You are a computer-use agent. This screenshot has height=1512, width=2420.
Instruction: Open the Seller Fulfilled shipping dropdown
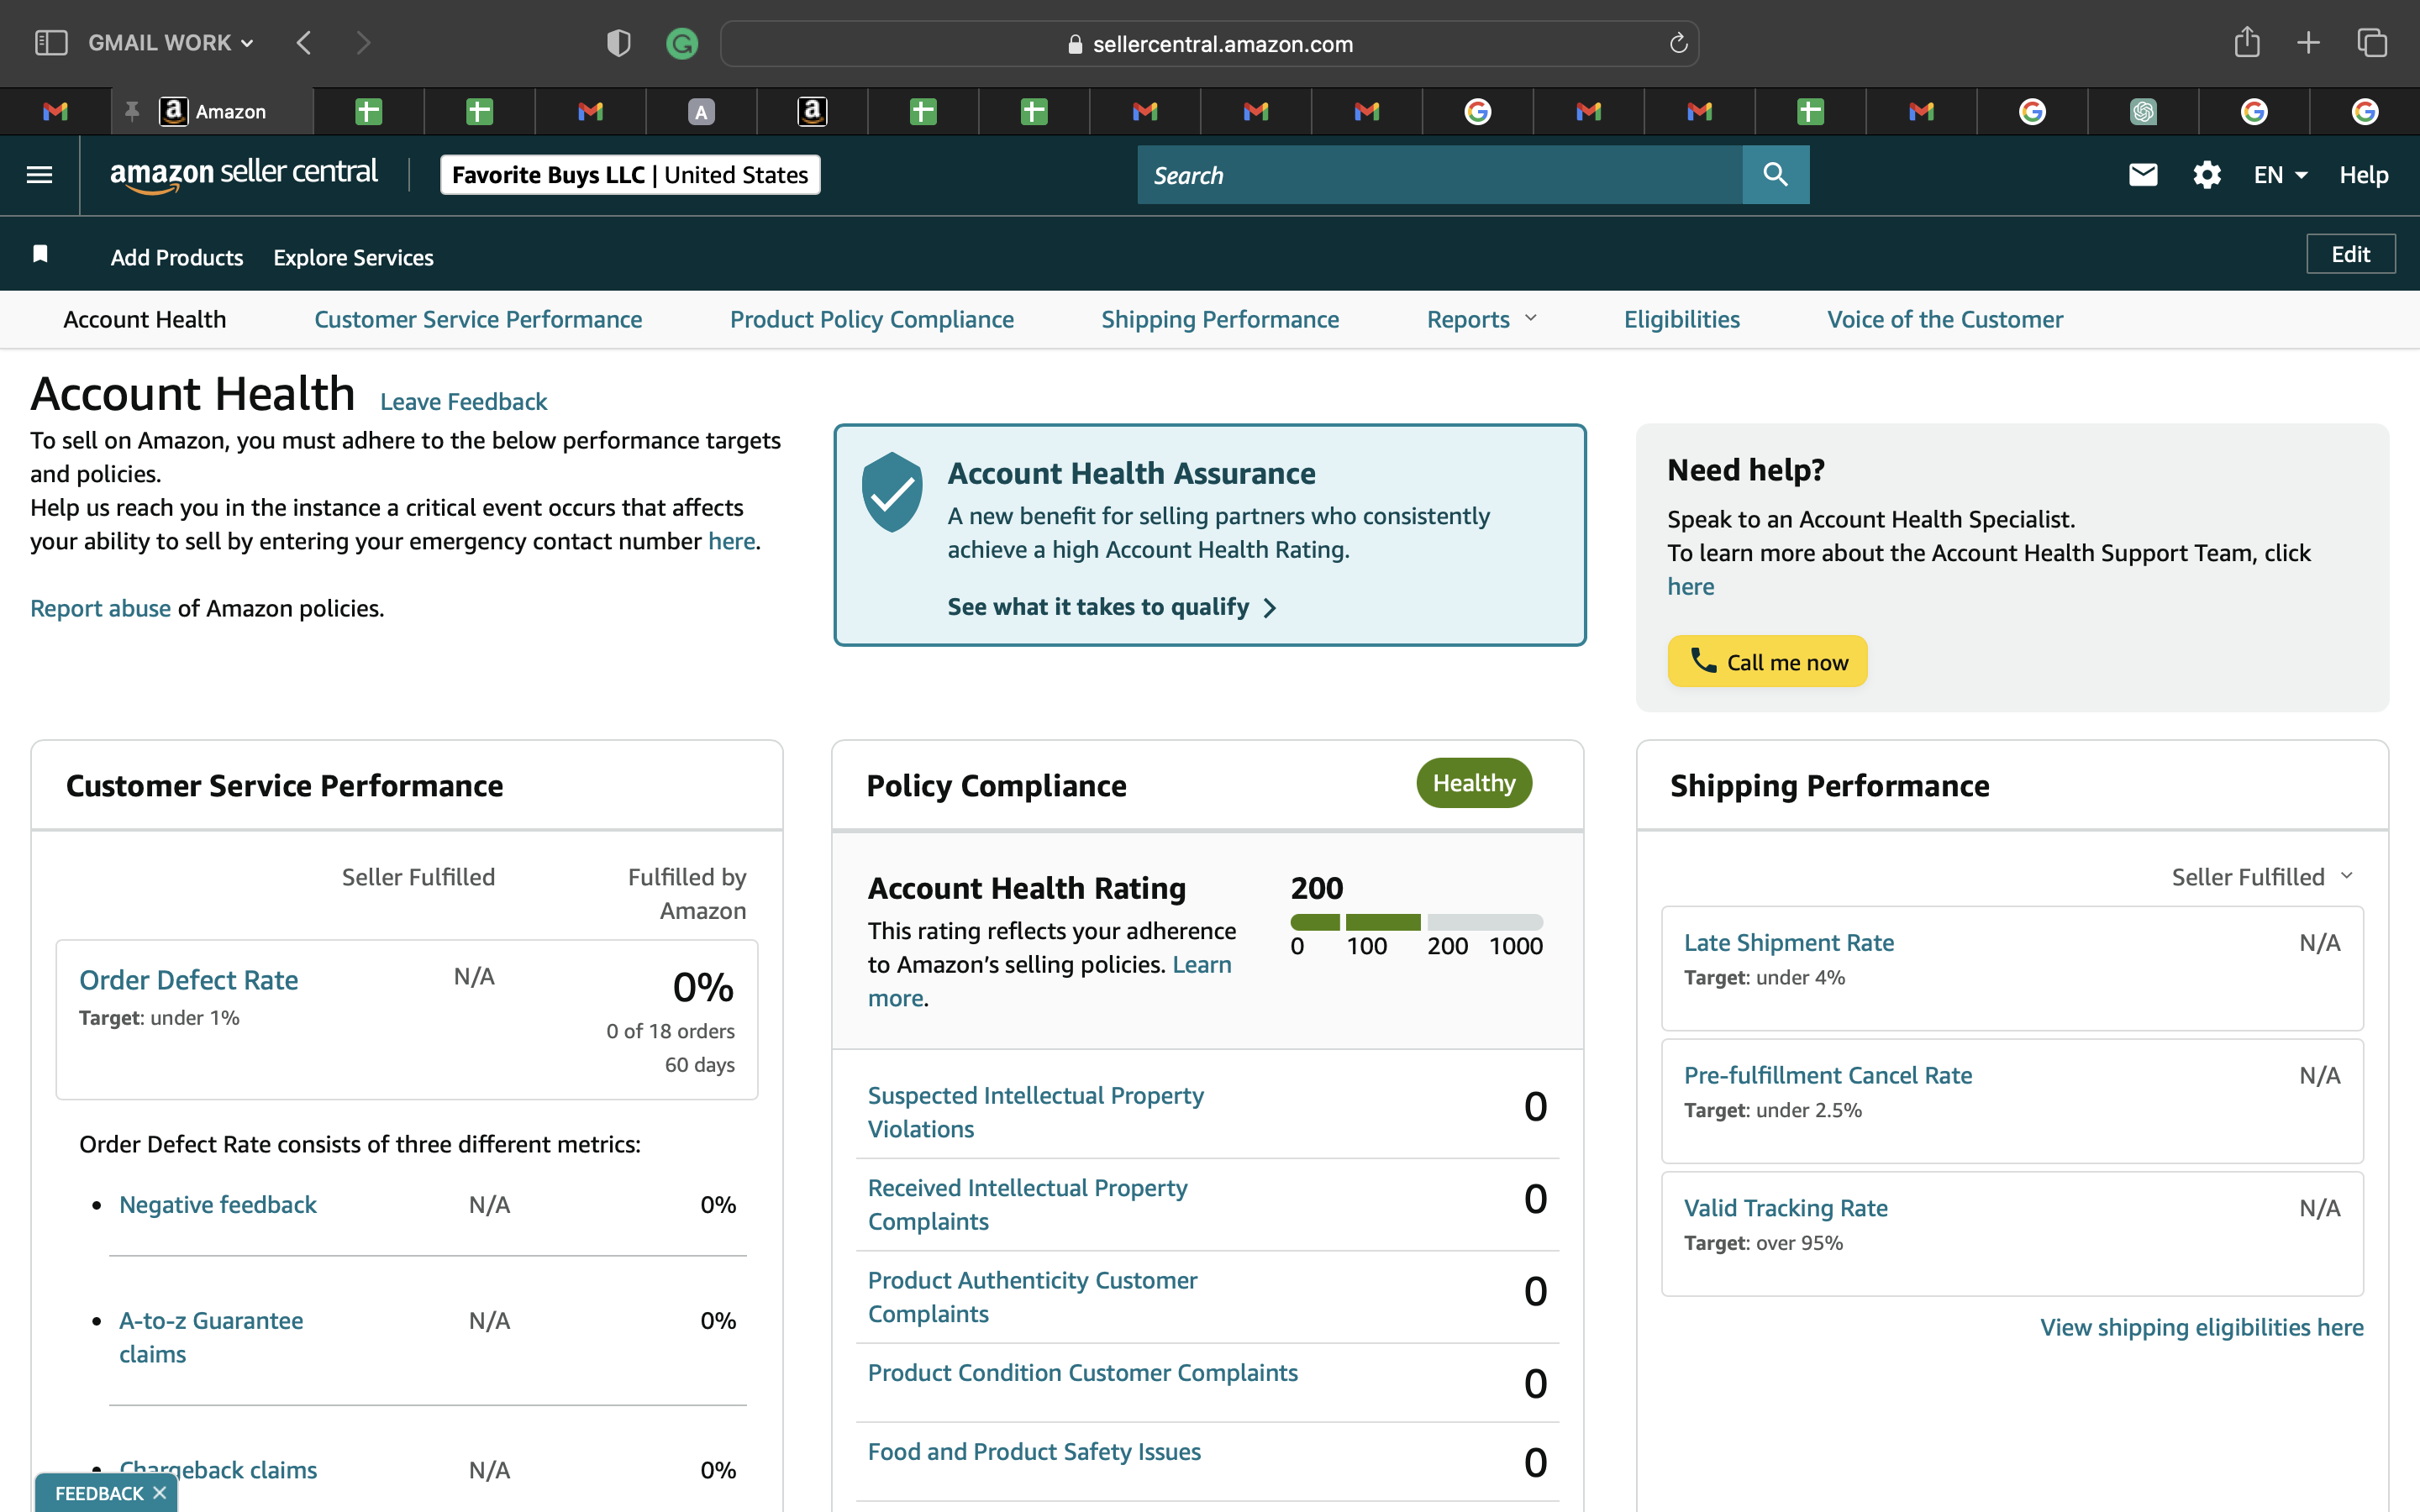pyautogui.click(x=2262, y=877)
